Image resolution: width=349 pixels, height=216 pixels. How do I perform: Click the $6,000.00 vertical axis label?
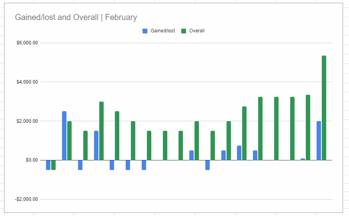[x=27, y=43]
